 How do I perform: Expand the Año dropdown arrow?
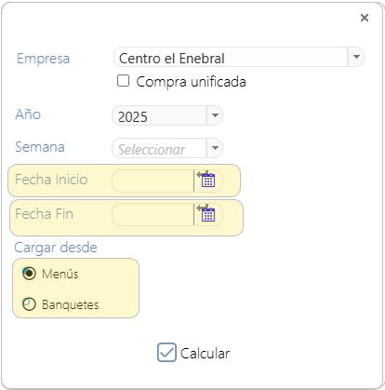tap(215, 115)
